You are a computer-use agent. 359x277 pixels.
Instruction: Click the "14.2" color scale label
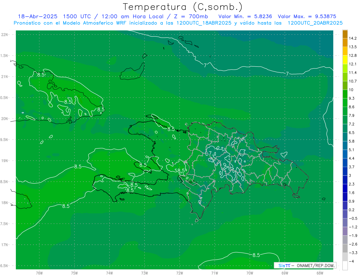click(353, 38)
